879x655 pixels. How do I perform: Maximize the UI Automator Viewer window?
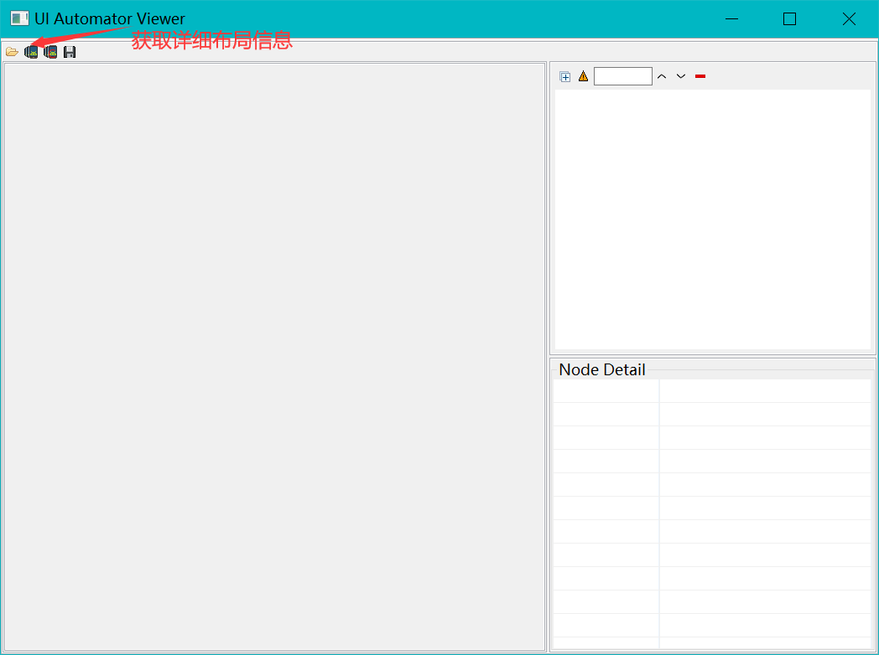click(790, 19)
